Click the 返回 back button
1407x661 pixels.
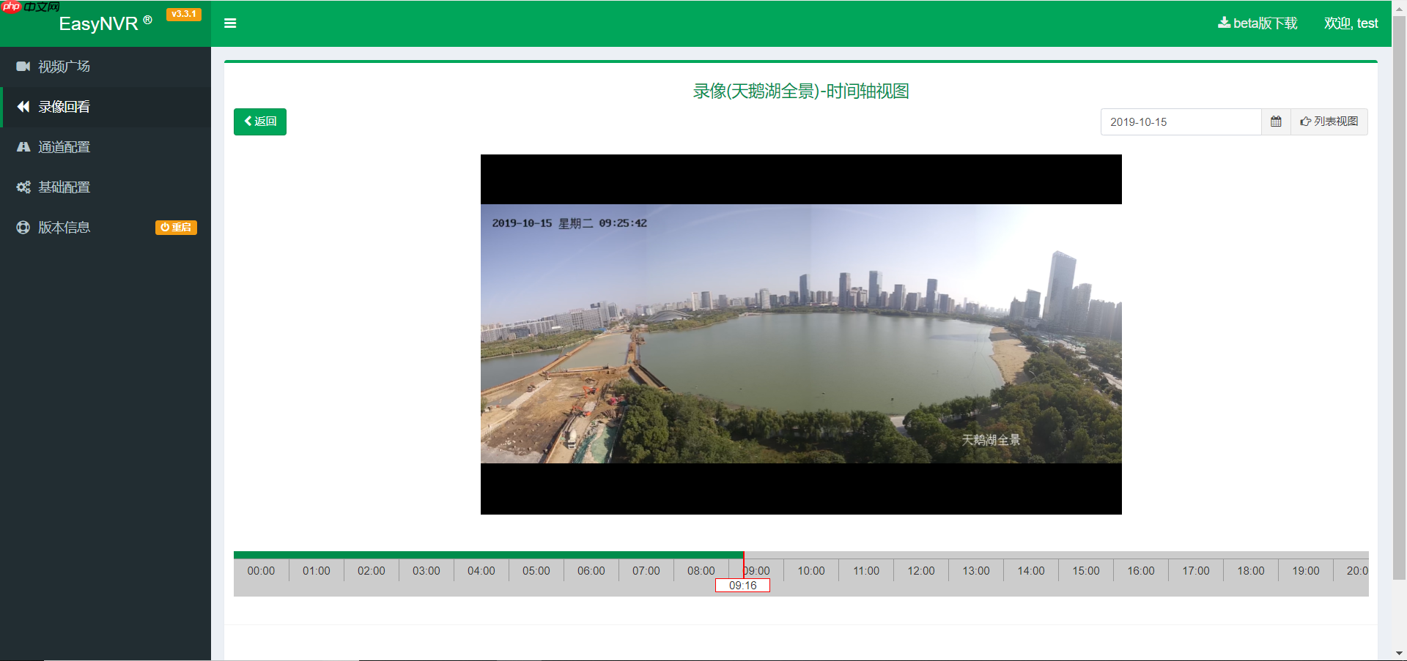pyautogui.click(x=259, y=122)
